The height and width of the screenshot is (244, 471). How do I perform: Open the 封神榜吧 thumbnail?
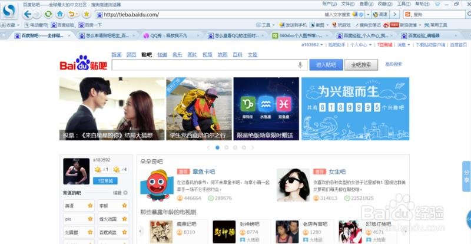click(x=224, y=232)
